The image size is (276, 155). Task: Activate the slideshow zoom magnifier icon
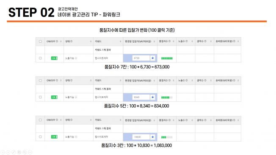click(x=25, y=152)
